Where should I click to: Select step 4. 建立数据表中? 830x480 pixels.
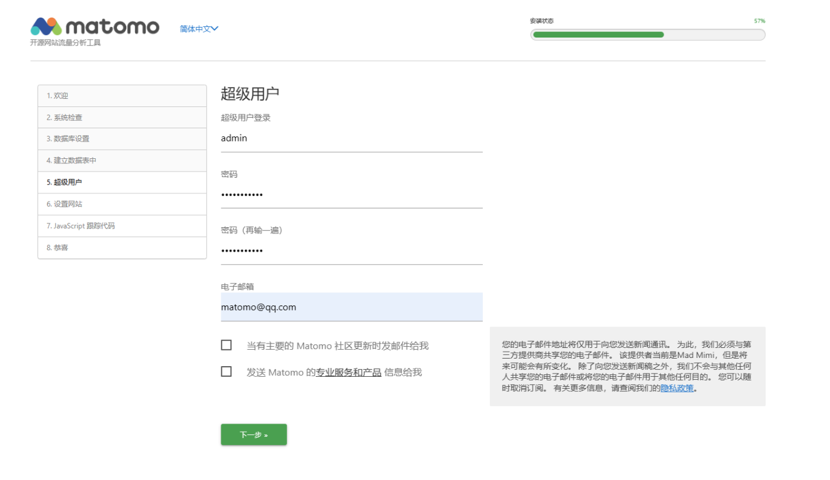[x=122, y=161]
